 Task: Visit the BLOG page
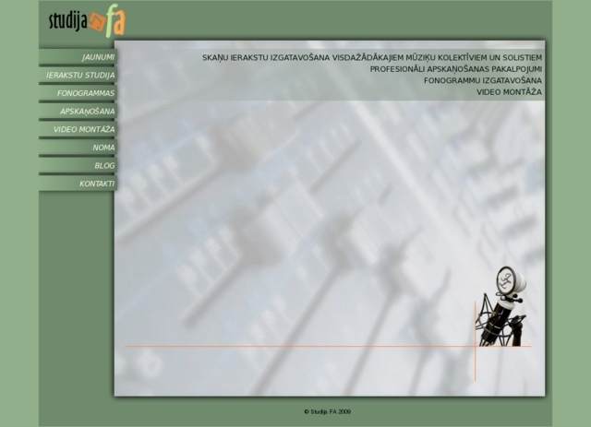coord(104,165)
